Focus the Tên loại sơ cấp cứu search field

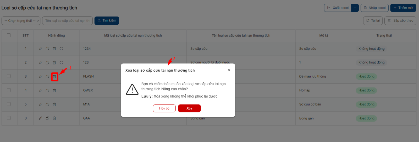(x=67, y=21)
